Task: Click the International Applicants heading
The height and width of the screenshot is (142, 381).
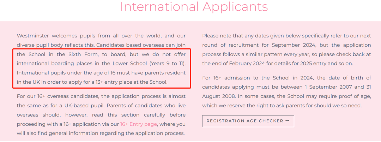Action: pos(194,7)
